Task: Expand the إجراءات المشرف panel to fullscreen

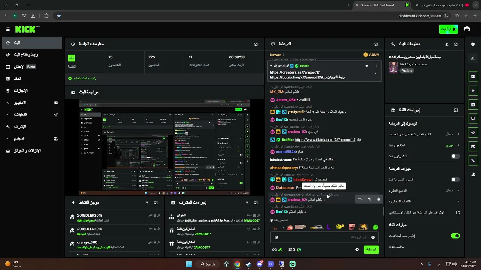Action: (x=256, y=203)
